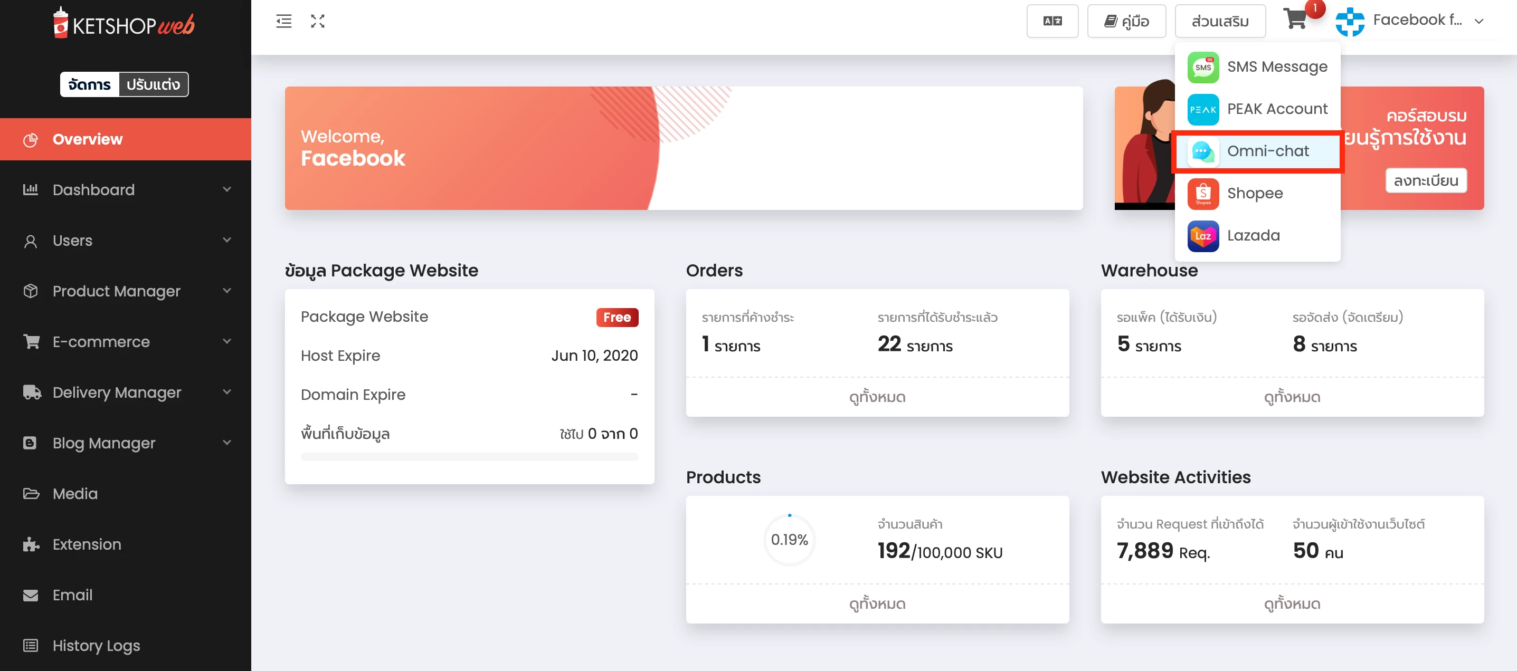Click '5 รายการ' waiting to pack

coord(1149,344)
